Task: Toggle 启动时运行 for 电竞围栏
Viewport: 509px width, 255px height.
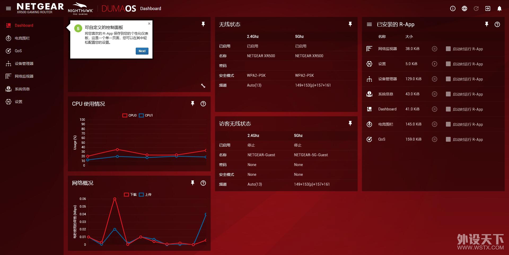Action: click(x=448, y=124)
